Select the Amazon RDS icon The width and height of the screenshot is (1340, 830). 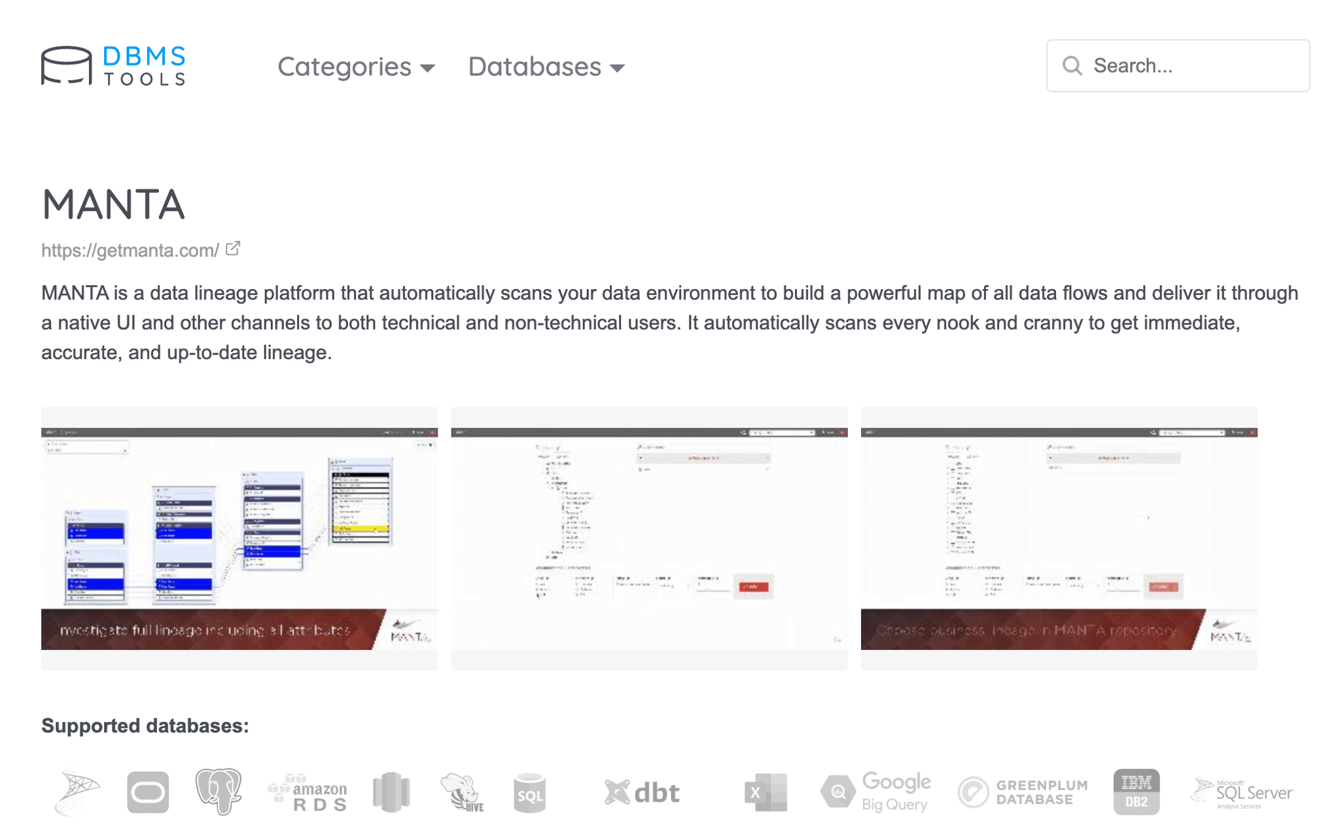click(308, 791)
